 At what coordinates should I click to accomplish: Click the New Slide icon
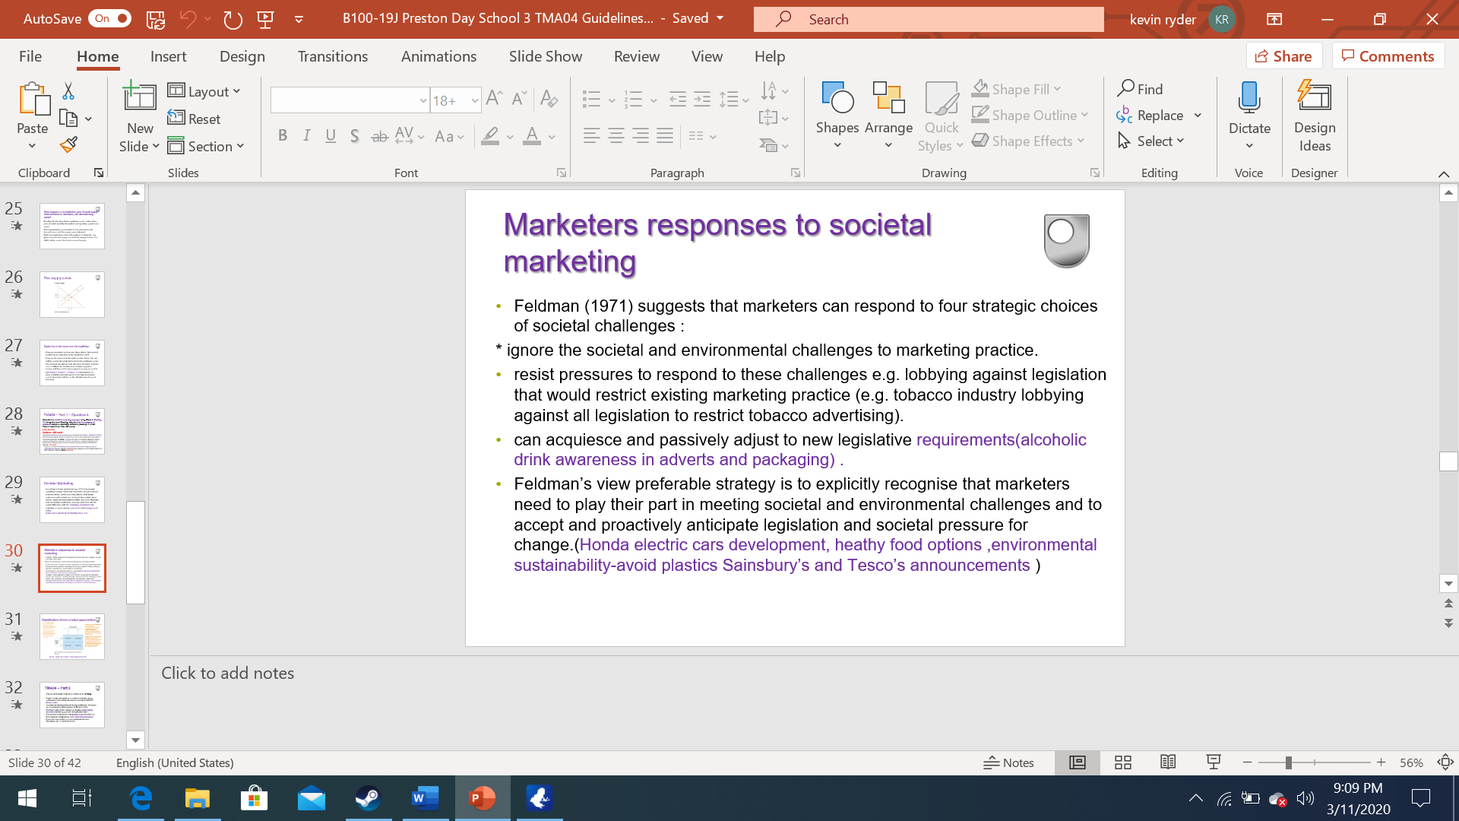[140, 97]
